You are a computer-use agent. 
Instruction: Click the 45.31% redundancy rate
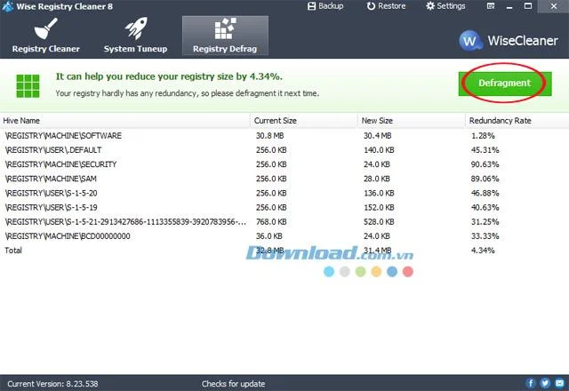485,150
